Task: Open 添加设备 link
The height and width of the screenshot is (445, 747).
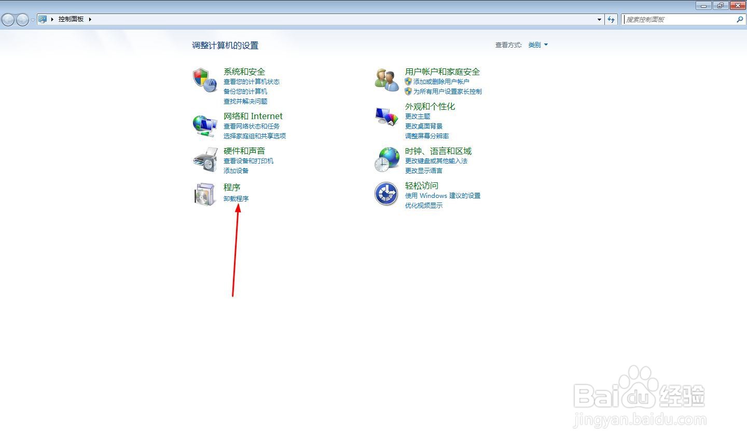Action: pyautogui.click(x=236, y=171)
